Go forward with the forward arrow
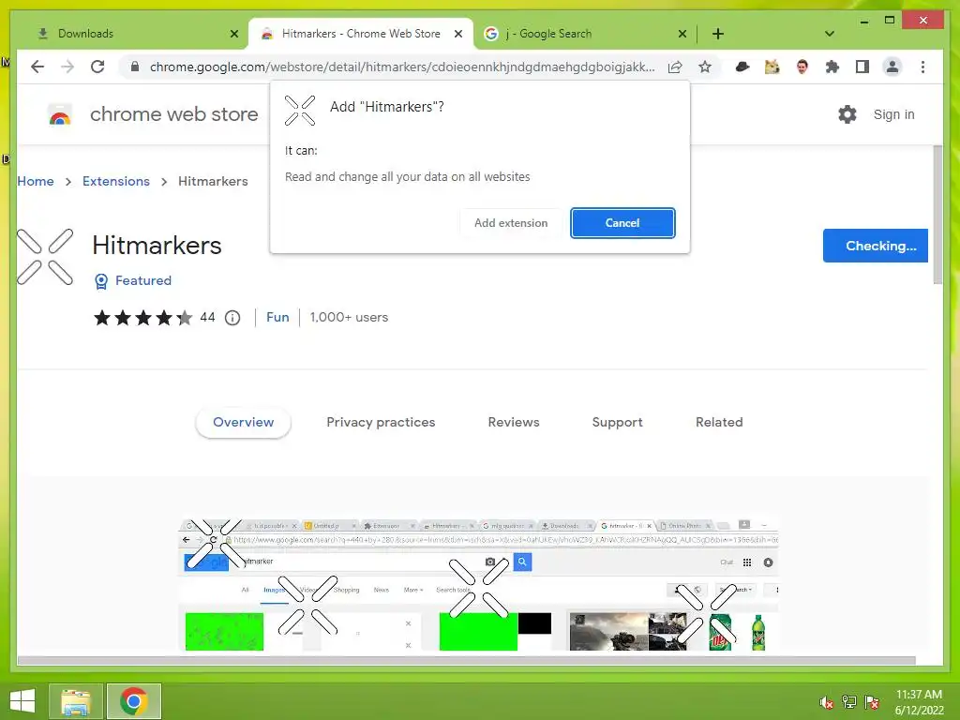 (x=67, y=67)
